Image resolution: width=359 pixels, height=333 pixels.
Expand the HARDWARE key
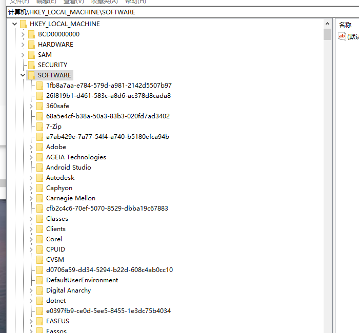click(x=23, y=45)
